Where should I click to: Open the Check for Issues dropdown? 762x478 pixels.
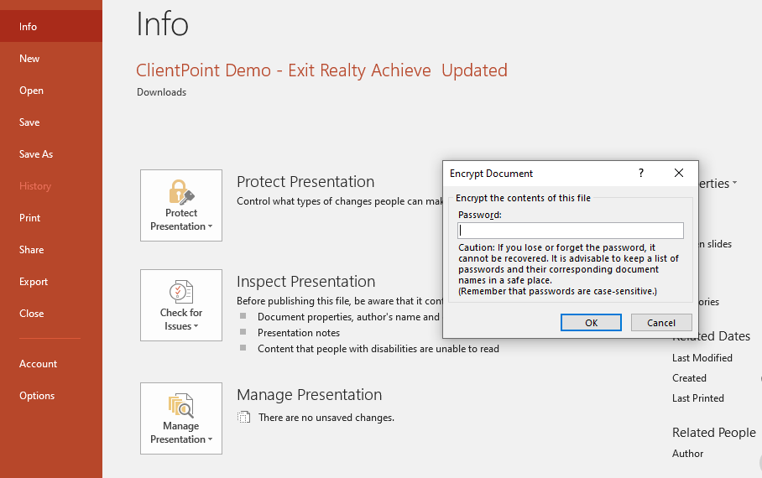pos(181,305)
